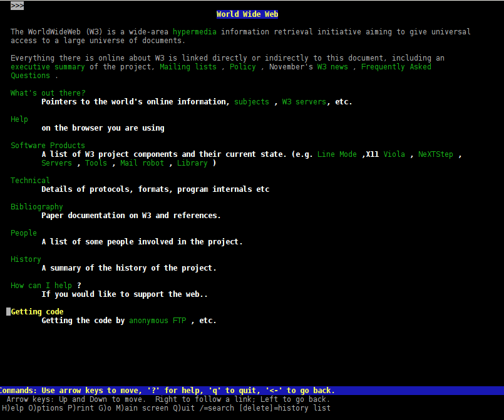Viewport: 504px width, 420px height.
Task: Follow the hypermedia link
Action: tap(195, 32)
